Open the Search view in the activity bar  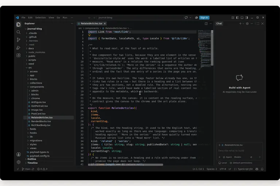click(x=18, y=32)
